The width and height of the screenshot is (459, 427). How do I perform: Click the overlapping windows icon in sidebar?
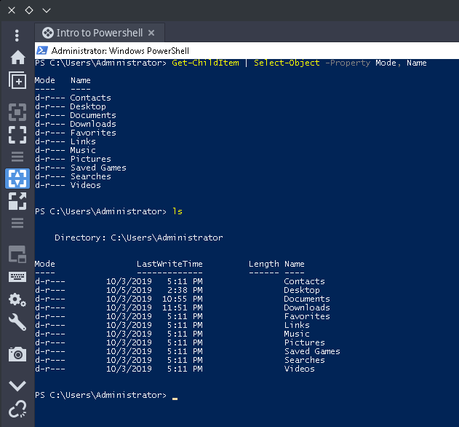point(17,254)
